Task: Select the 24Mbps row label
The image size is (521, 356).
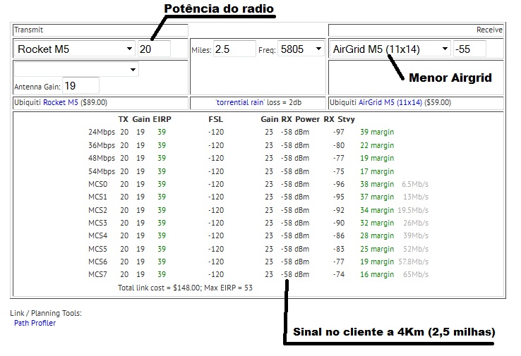Action: 102,132
